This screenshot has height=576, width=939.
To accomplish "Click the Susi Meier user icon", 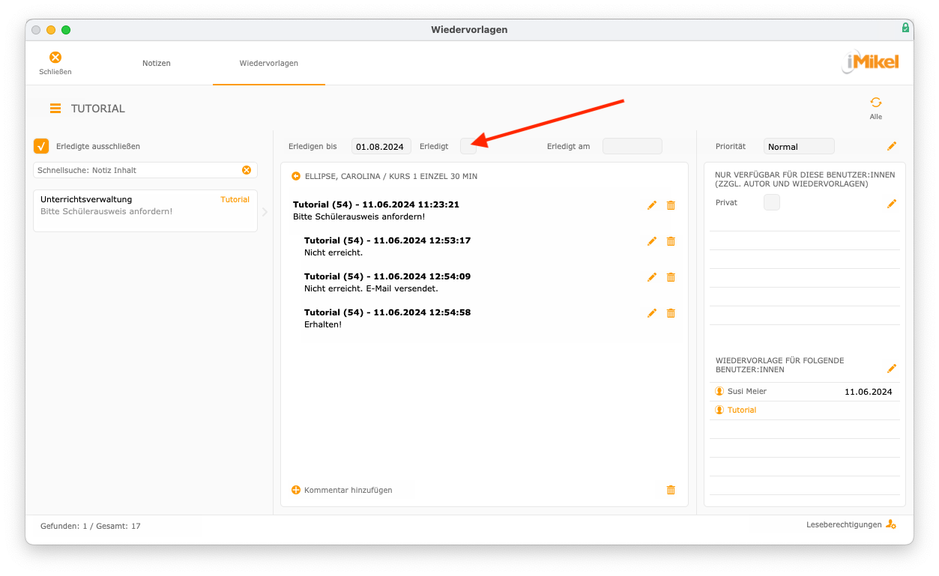I will click(719, 392).
